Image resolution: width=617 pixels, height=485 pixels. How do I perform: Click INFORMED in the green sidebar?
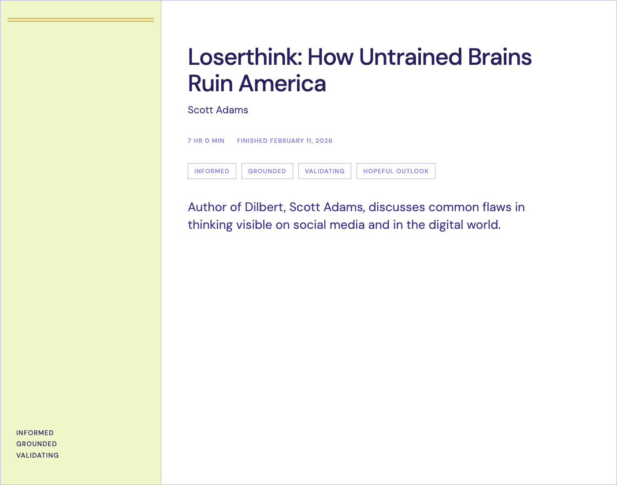(x=35, y=433)
